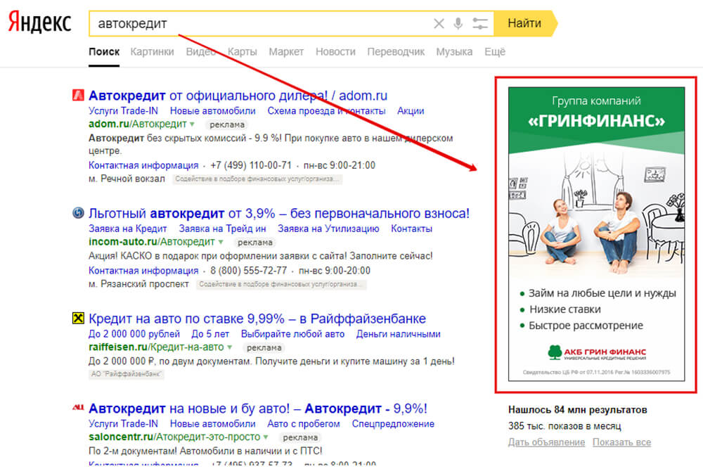Screen dimensions: 703x469
Task: Open the incom-auto.ru/Автокредит green URL
Action: tap(152, 242)
